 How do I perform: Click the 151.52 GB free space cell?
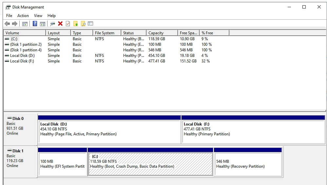(188, 61)
